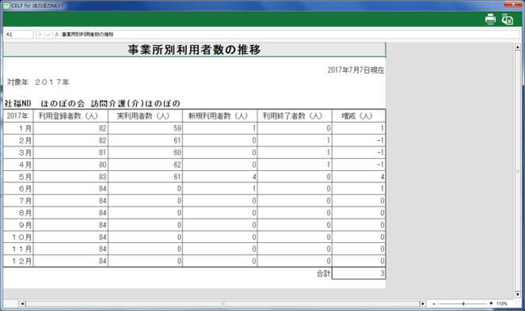Viewport: 525px width, 311px height.
Task: Click the confirm checkmark in formula bar
Action: 48,35
